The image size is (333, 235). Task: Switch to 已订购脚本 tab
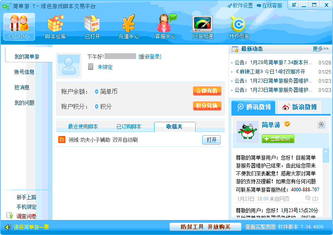pos(129,126)
